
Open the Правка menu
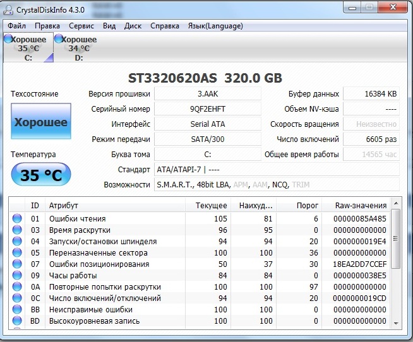tap(47, 26)
